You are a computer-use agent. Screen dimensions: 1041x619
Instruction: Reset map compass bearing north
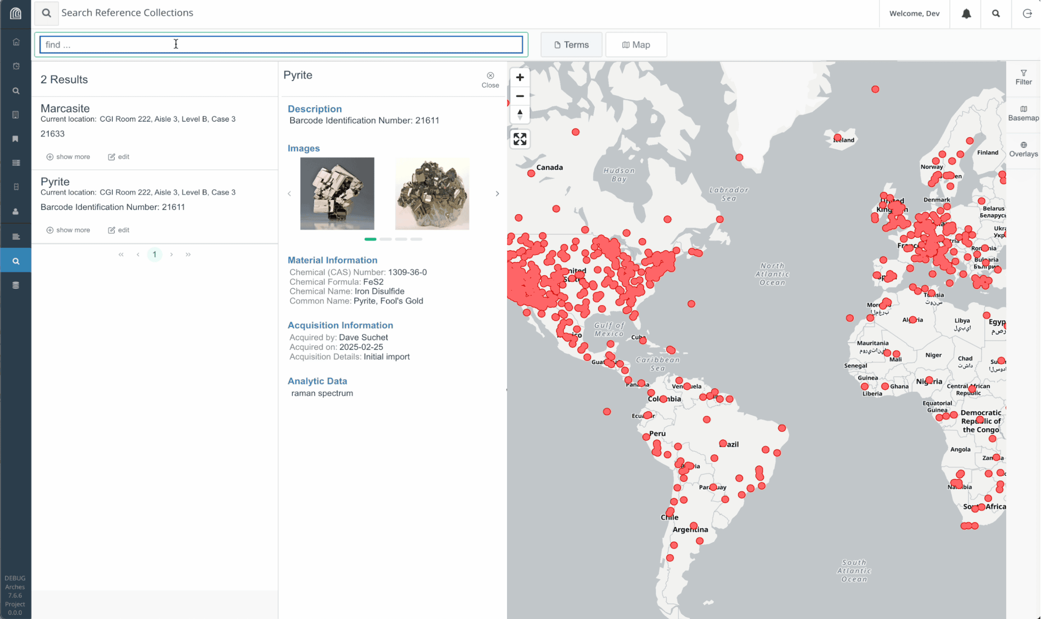pyautogui.click(x=520, y=115)
